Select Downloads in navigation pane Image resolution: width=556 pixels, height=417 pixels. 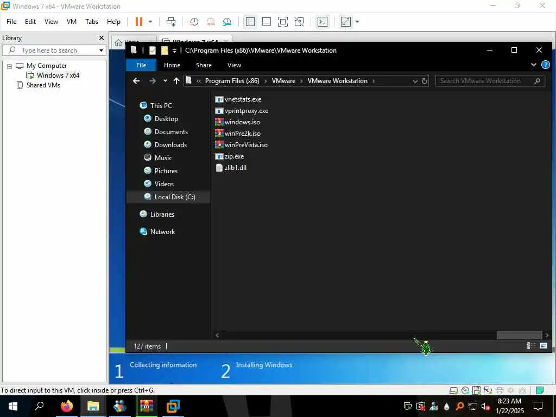point(170,144)
